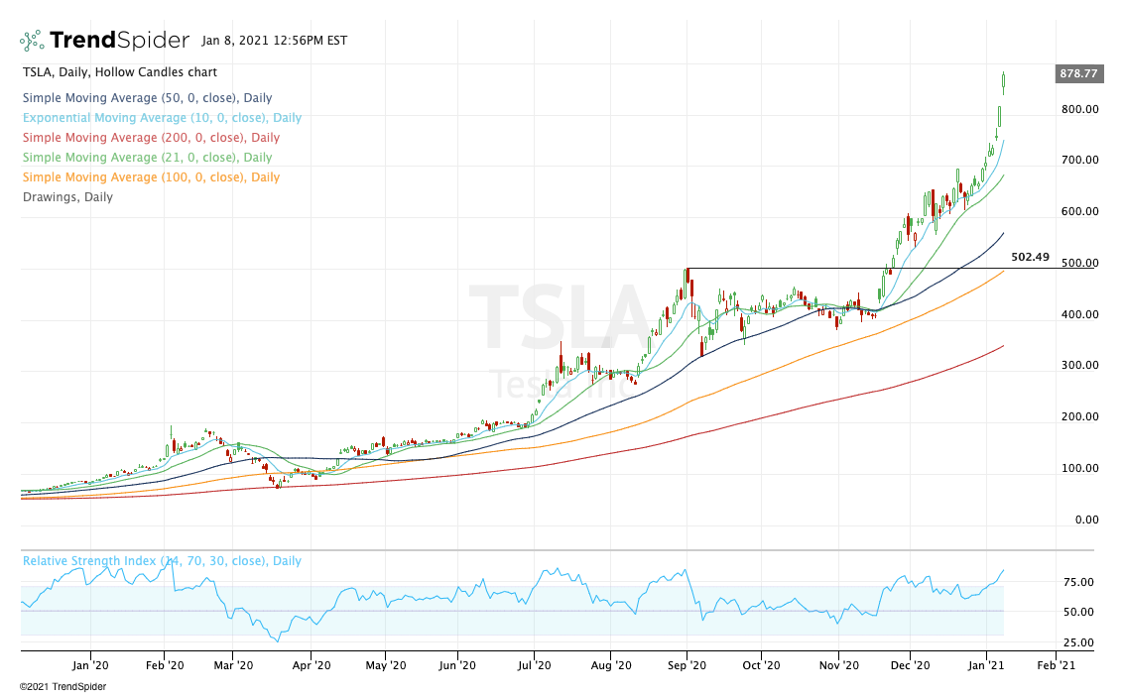Click the 700.00 price axis label

click(x=1079, y=160)
